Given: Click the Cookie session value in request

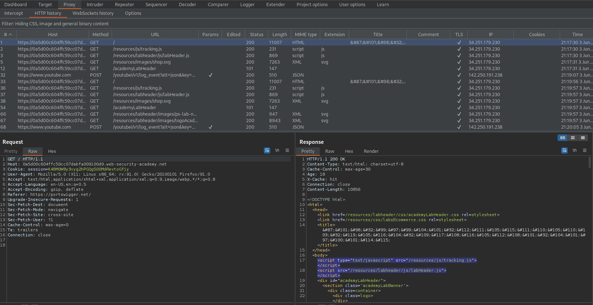Looking at the screenshot, I should (x=88, y=169).
